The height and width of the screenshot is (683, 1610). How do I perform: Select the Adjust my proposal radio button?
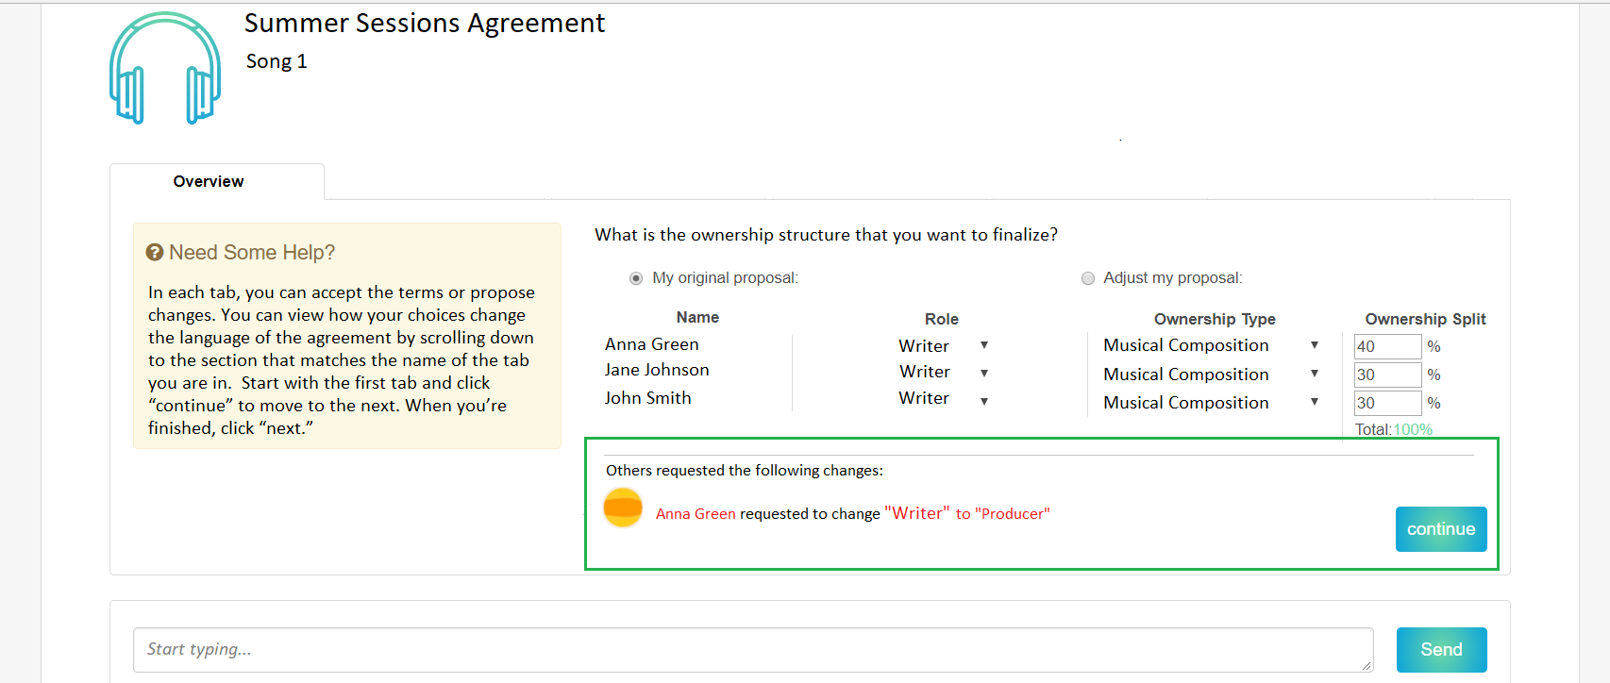[1088, 278]
